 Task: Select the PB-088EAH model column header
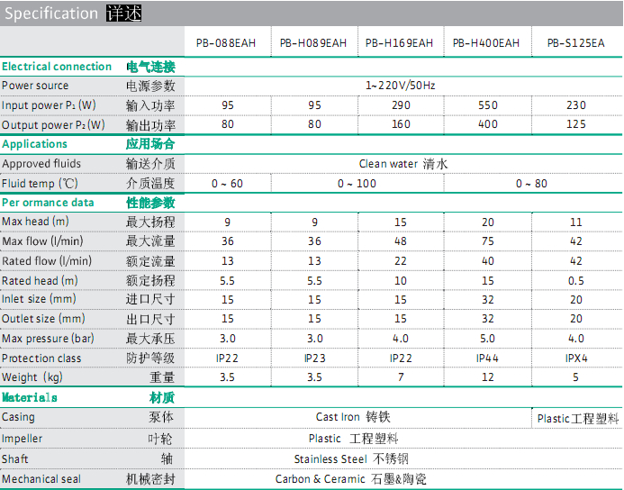pos(227,43)
